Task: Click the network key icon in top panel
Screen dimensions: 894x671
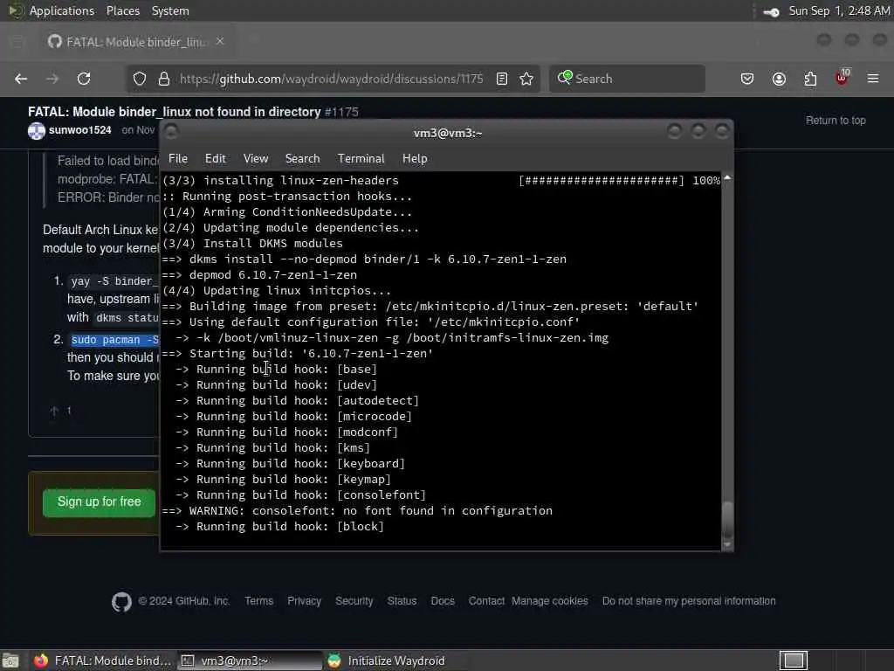Action: [771, 11]
